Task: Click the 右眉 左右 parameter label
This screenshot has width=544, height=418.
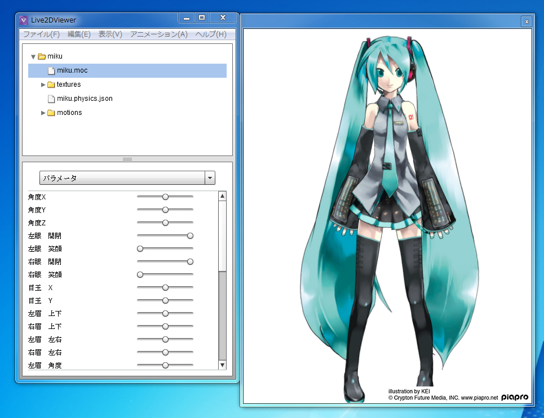Action: (45, 353)
